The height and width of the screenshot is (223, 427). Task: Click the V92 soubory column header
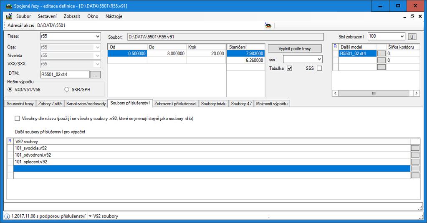tap(212, 142)
